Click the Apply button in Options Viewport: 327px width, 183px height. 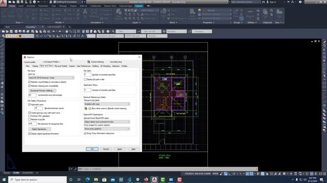[x=120, y=149]
